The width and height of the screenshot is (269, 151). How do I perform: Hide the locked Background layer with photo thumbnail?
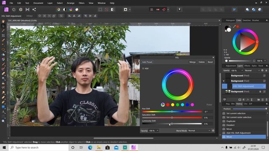(264, 91)
